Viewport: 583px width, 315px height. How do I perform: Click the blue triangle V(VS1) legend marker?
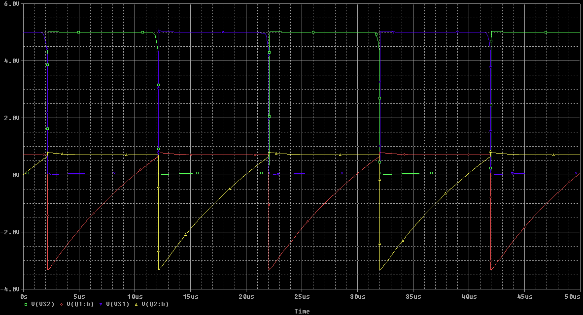coord(101,304)
